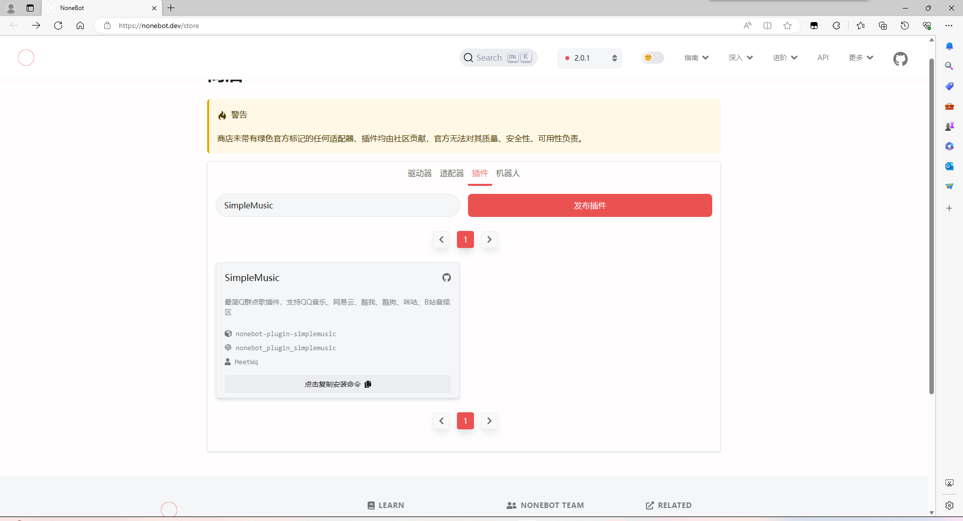Open sidebar Shopping tag icon
This screenshot has width=963, height=521.
click(949, 86)
